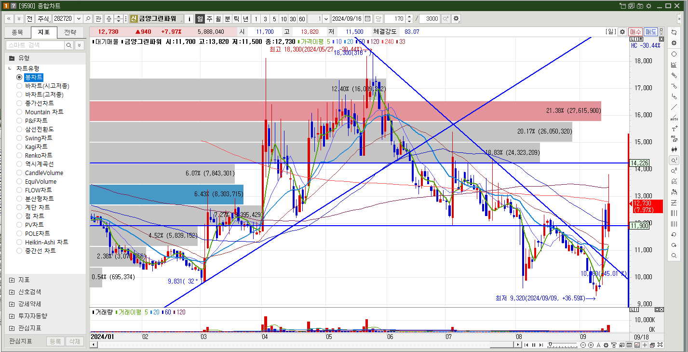
Task: Expand the 관심지표 tree group
Action: coord(12,328)
